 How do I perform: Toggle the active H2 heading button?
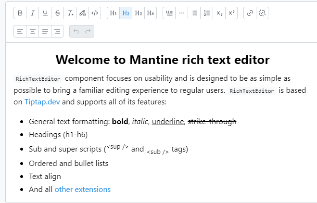[x=126, y=13]
